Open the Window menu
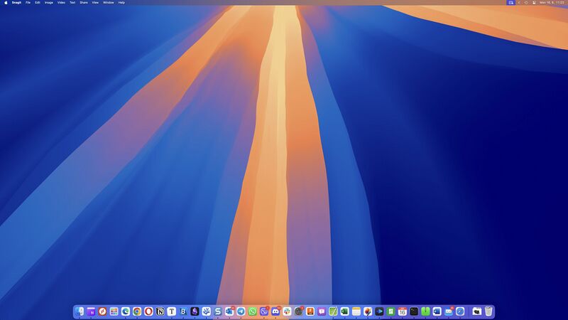This screenshot has width=568, height=320. tap(108, 3)
